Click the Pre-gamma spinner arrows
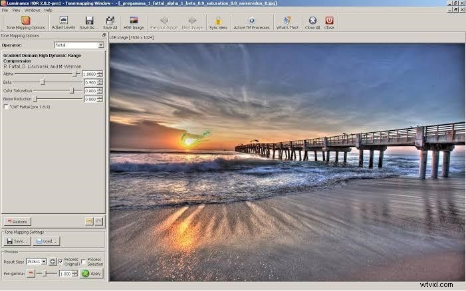Viewport: 466px width, 291px height. point(75,274)
